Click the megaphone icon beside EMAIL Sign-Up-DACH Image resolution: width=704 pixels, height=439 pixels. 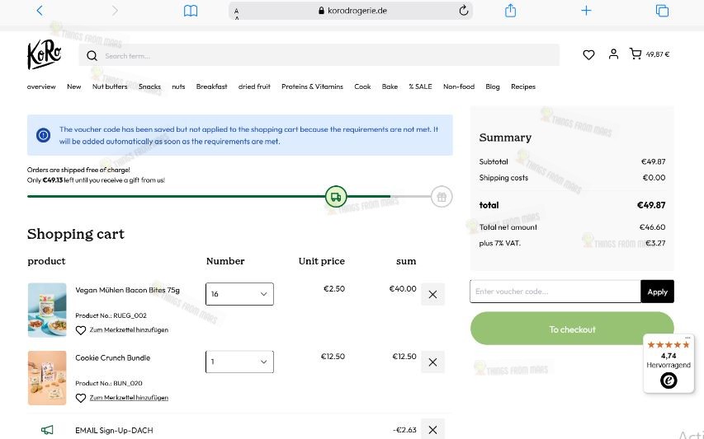(47, 430)
